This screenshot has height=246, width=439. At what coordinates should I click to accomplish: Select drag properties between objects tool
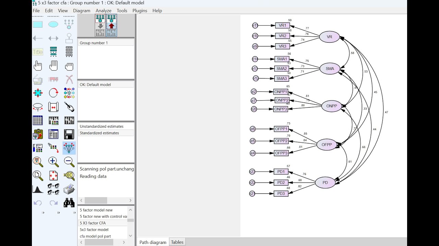(53, 148)
